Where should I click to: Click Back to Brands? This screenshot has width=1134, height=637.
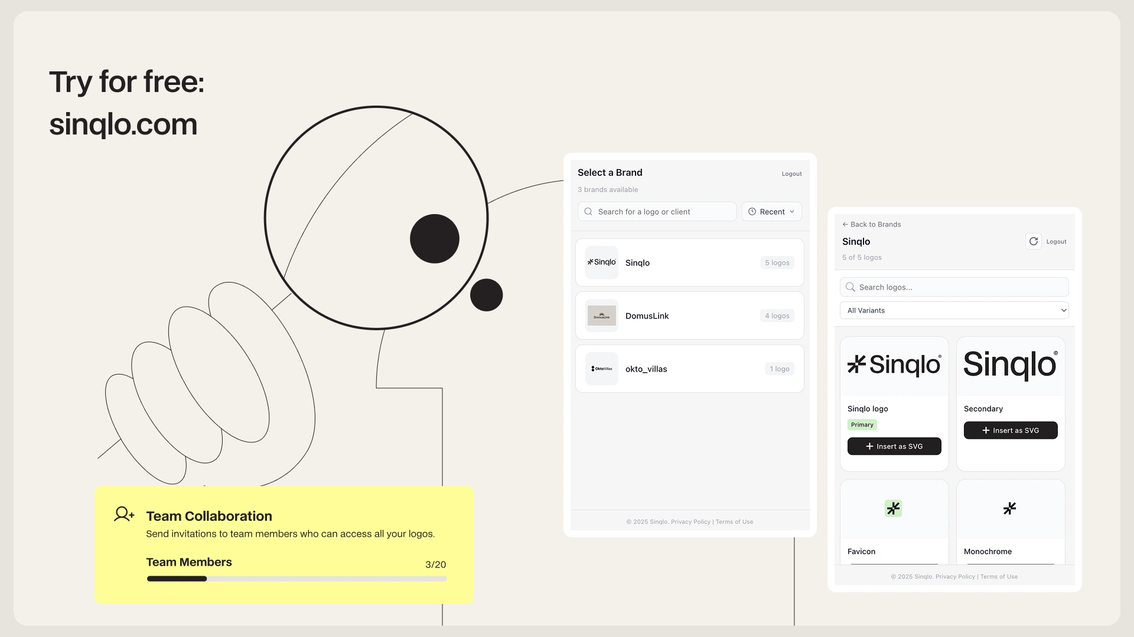click(871, 224)
